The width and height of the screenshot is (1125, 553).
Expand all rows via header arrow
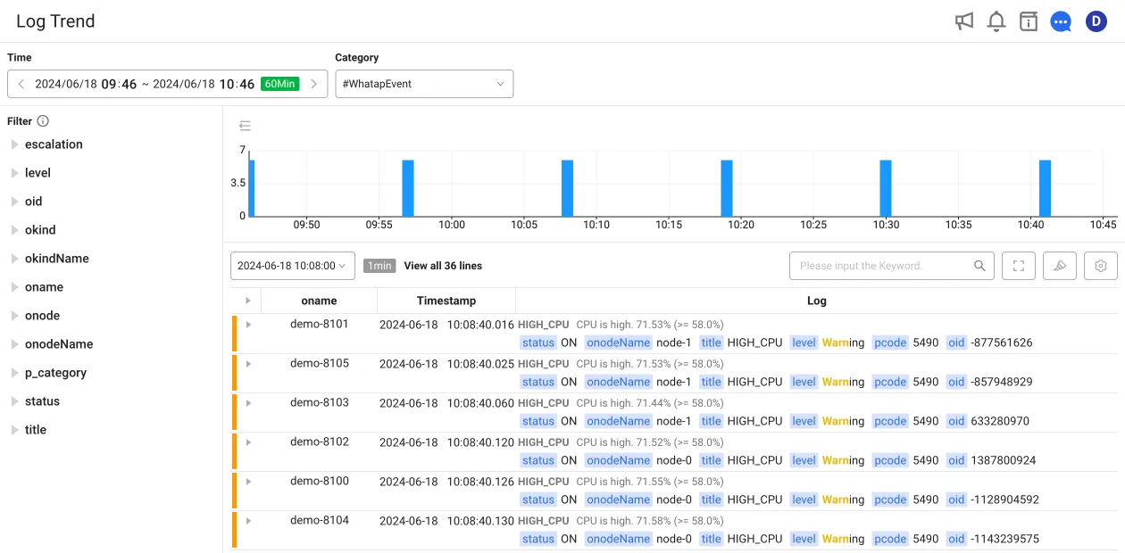pyautogui.click(x=248, y=301)
